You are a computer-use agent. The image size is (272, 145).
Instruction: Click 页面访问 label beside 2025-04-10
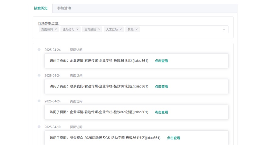pyautogui.click(x=76, y=127)
